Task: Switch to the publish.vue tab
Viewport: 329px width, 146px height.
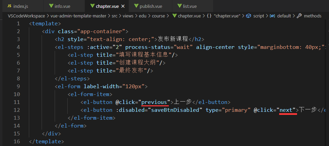Action: click(150, 6)
